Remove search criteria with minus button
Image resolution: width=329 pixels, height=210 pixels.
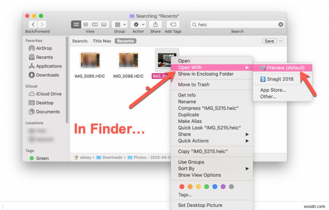click(x=280, y=41)
